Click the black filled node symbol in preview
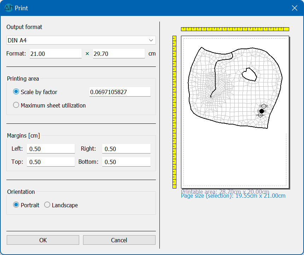Viewport: 304px width, 255px height. pos(262,111)
